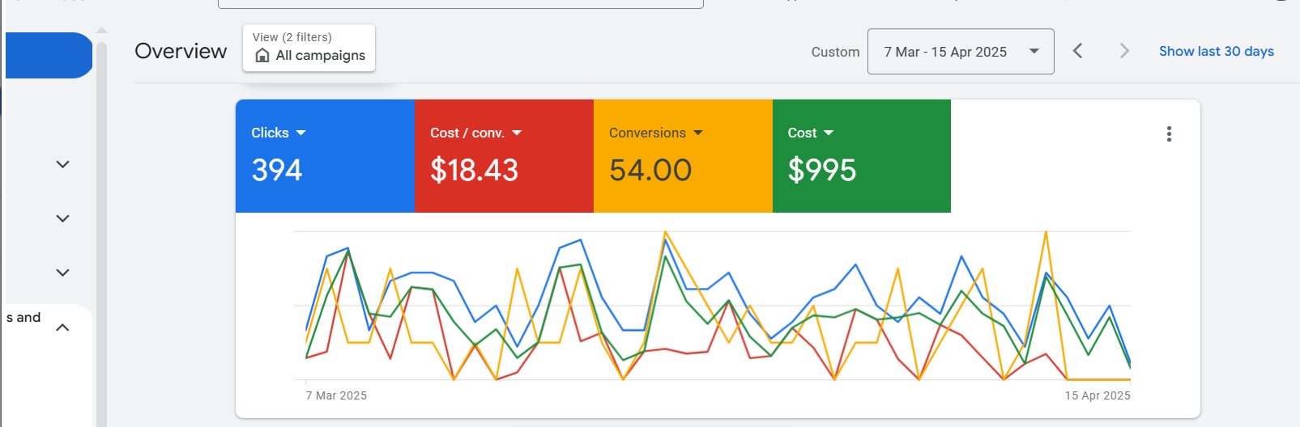Open the Clicks metric dropdown arrow
Screen dimensions: 1300x427
point(301,133)
